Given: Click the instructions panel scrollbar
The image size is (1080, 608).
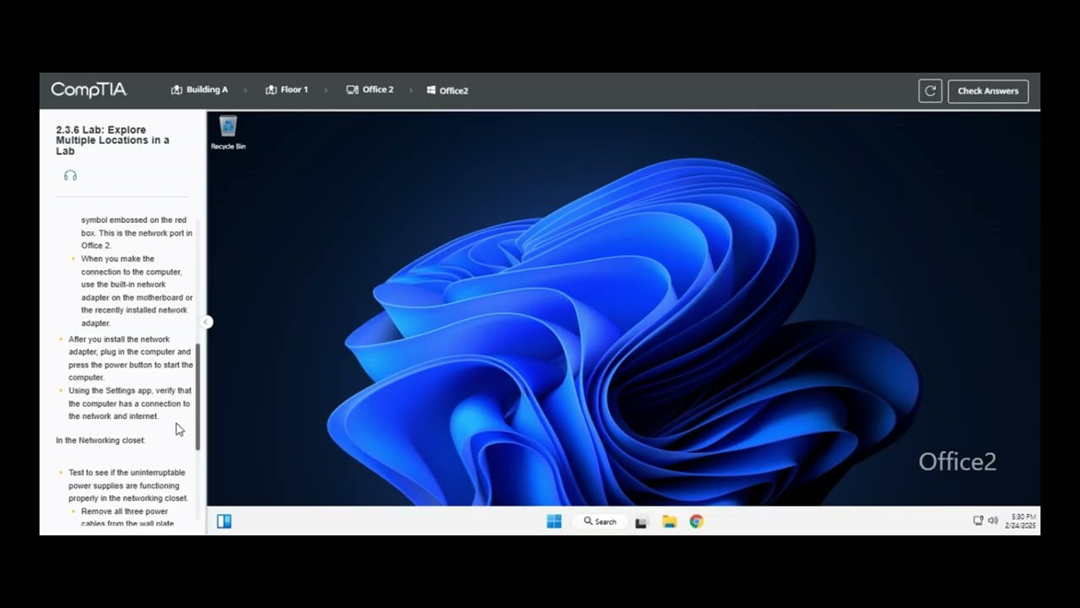Looking at the screenshot, I should tap(198, 397).
